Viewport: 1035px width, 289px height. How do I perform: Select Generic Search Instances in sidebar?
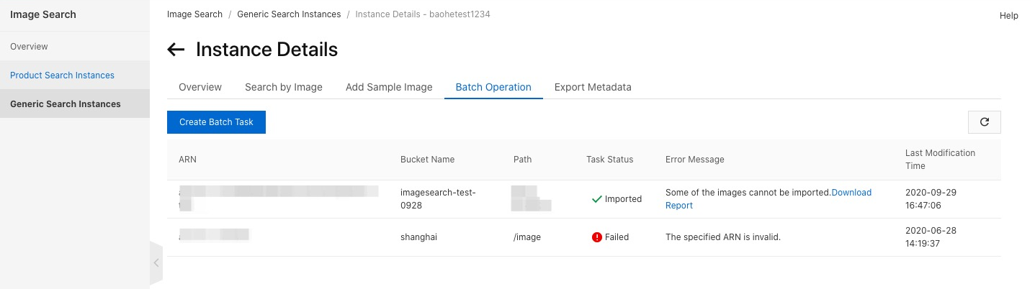75,104
